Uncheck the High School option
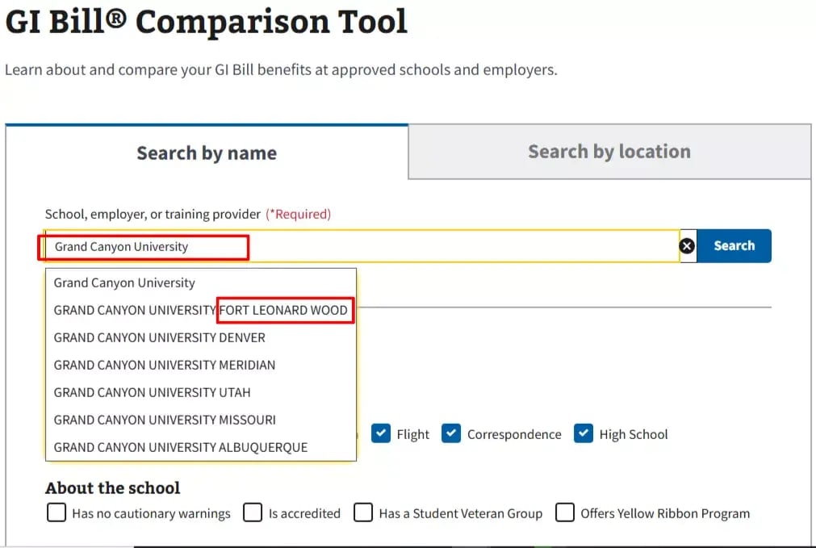816x548 pixels. pyautogui.click(x=583, y=433)
